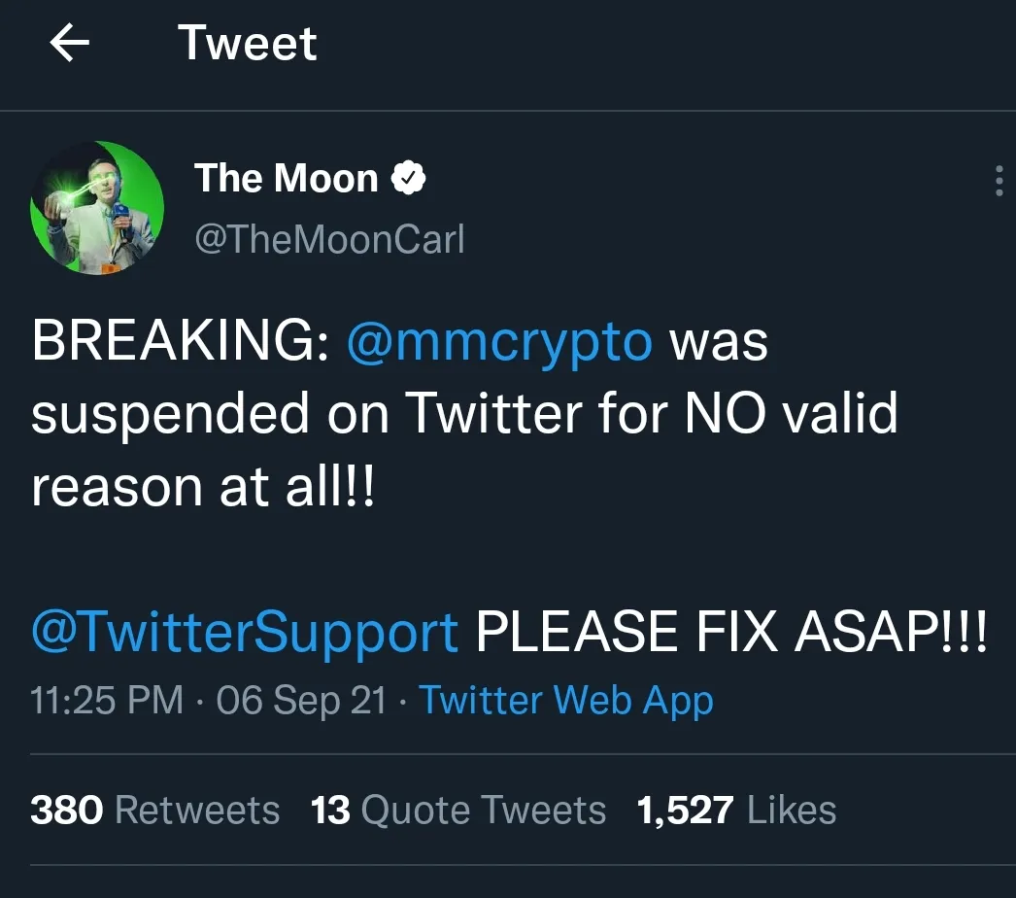This screenshot has width=1016, height=898.
Task: Click the 11:25 PM timestamp
Action: point(107,701)
